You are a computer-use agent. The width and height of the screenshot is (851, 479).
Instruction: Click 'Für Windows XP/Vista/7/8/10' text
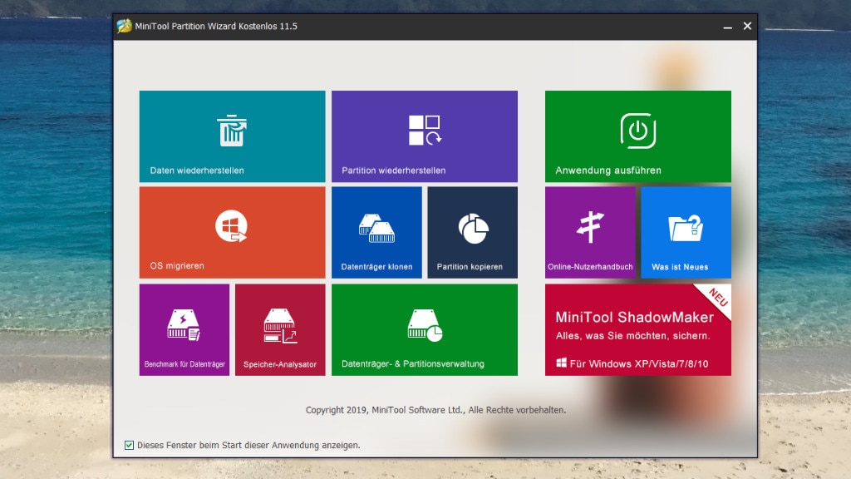[x=639, y=364]
